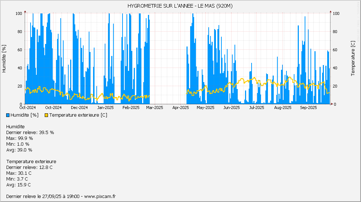This screenshot has height=202, width=361.
Task: Click the blue Humidite legend swatch
Action: 8,115
